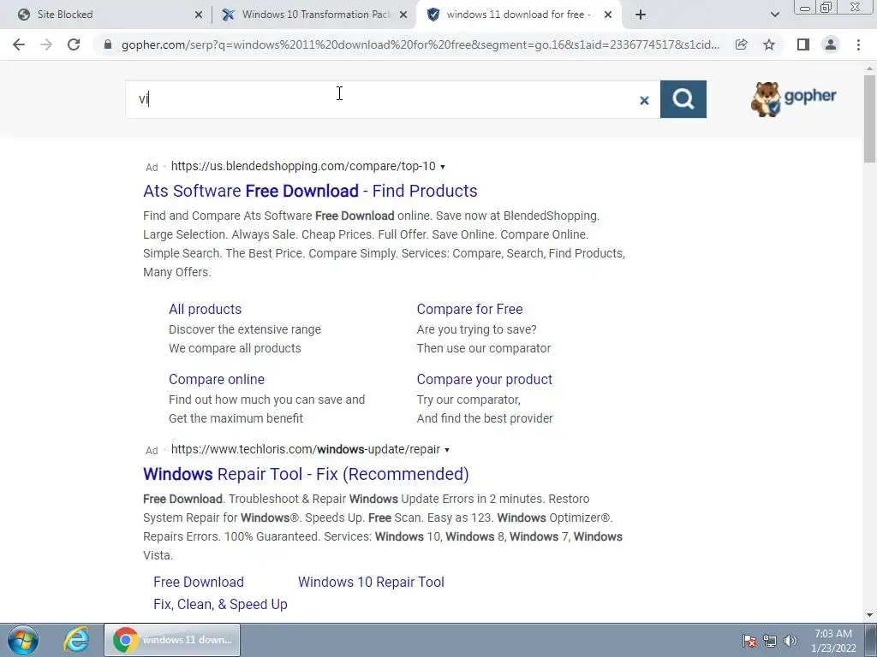The width and height of the screenshot is (877, 657).
Task: Select windows 11 download for free tab
Action: pos(517,15)
